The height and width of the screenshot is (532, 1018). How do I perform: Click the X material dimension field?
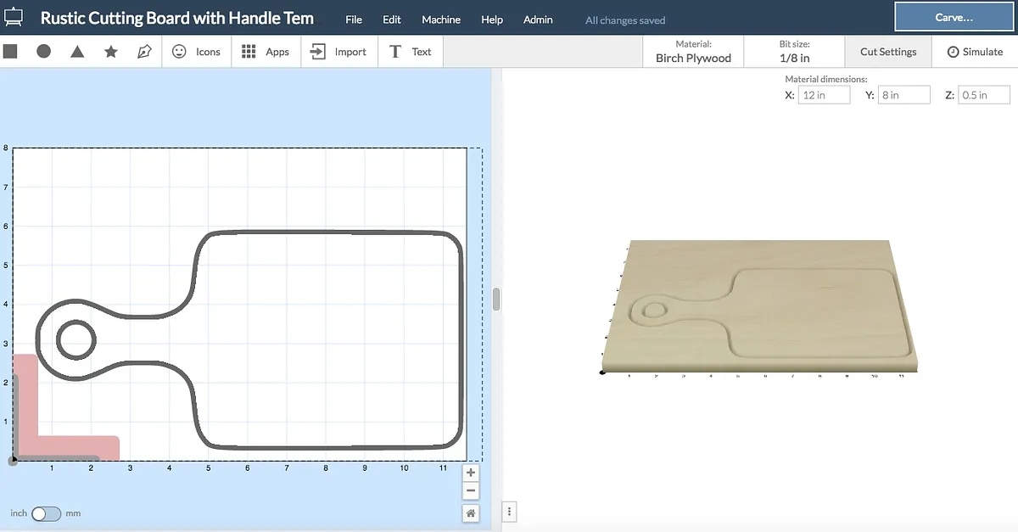824,95
